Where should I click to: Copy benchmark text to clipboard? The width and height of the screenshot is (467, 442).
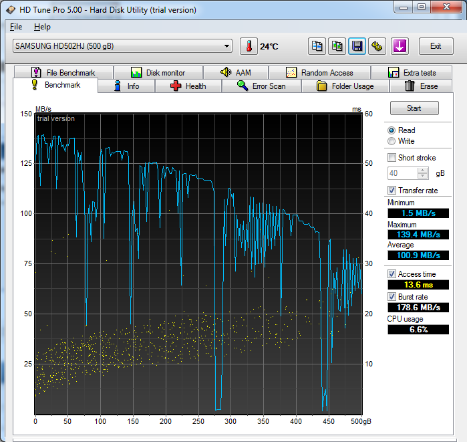point(317,46)
